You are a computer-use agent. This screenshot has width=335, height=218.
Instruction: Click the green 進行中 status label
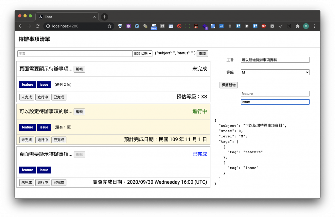coord(200,111)
